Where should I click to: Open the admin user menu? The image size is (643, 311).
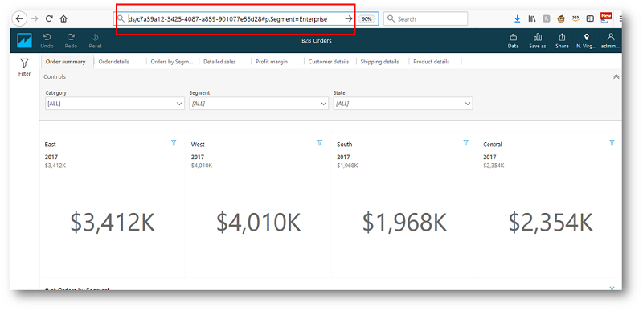point(611,40)
